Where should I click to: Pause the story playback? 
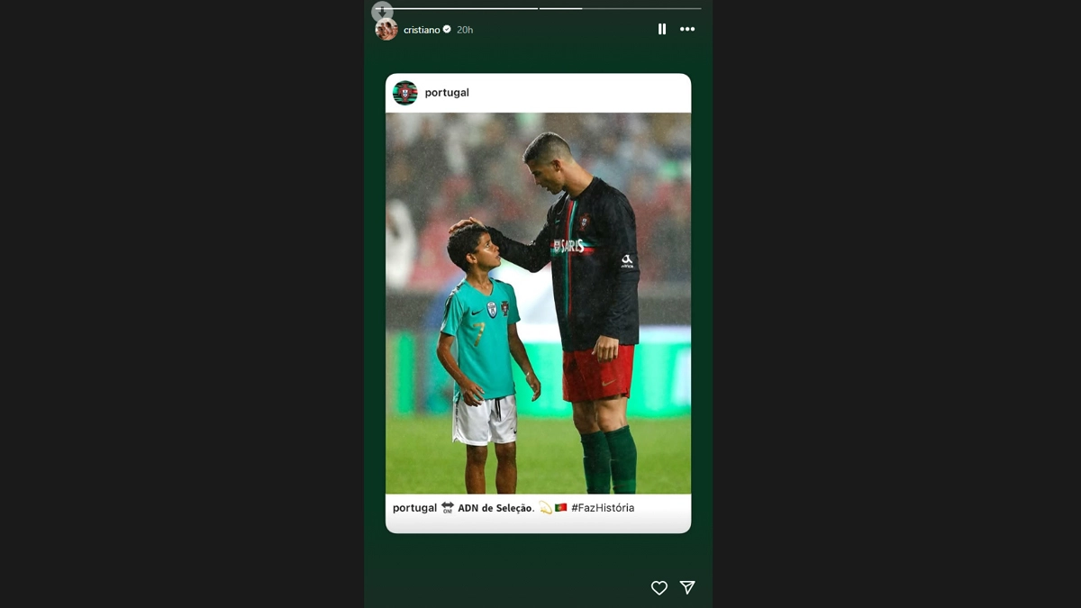[x=662, y=30]
